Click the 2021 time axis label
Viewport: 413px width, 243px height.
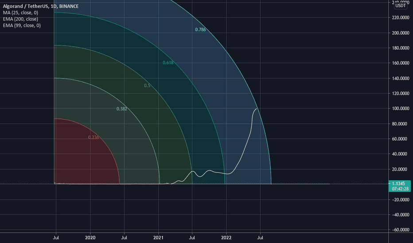pos(158,238)
